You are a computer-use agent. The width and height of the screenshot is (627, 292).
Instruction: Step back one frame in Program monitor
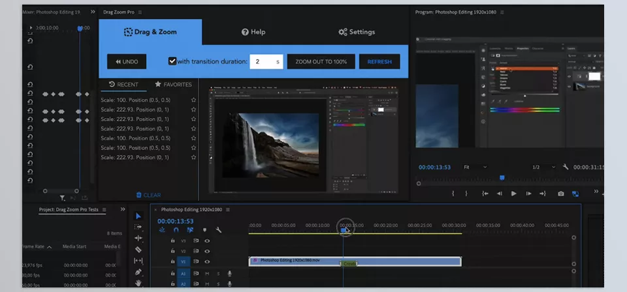[x=500, y=194]
